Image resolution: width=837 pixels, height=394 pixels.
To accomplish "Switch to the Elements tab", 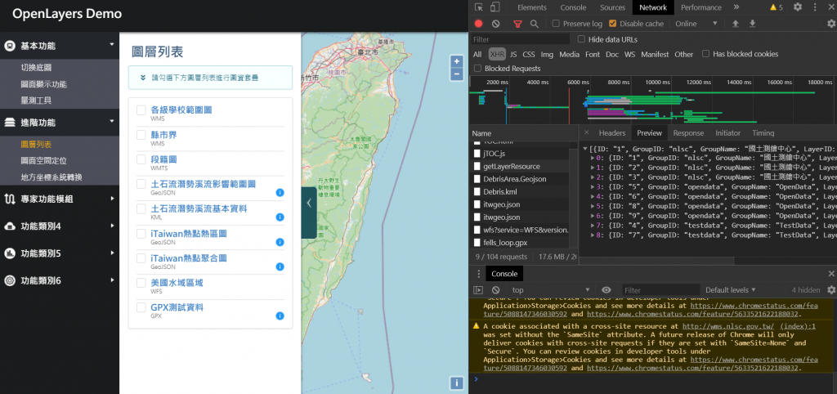I will click(531, 7).
